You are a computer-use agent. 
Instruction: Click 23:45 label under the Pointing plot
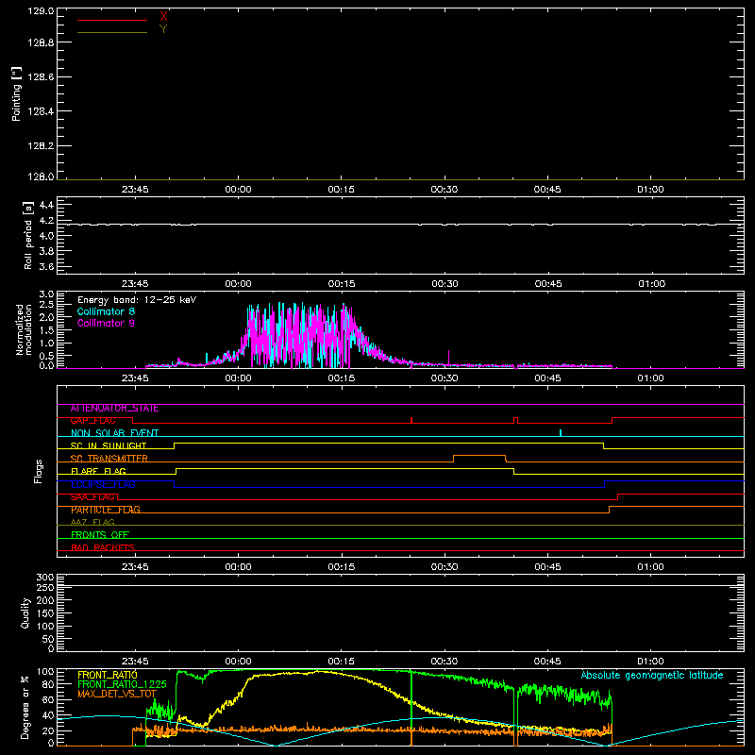click(135, 190)
